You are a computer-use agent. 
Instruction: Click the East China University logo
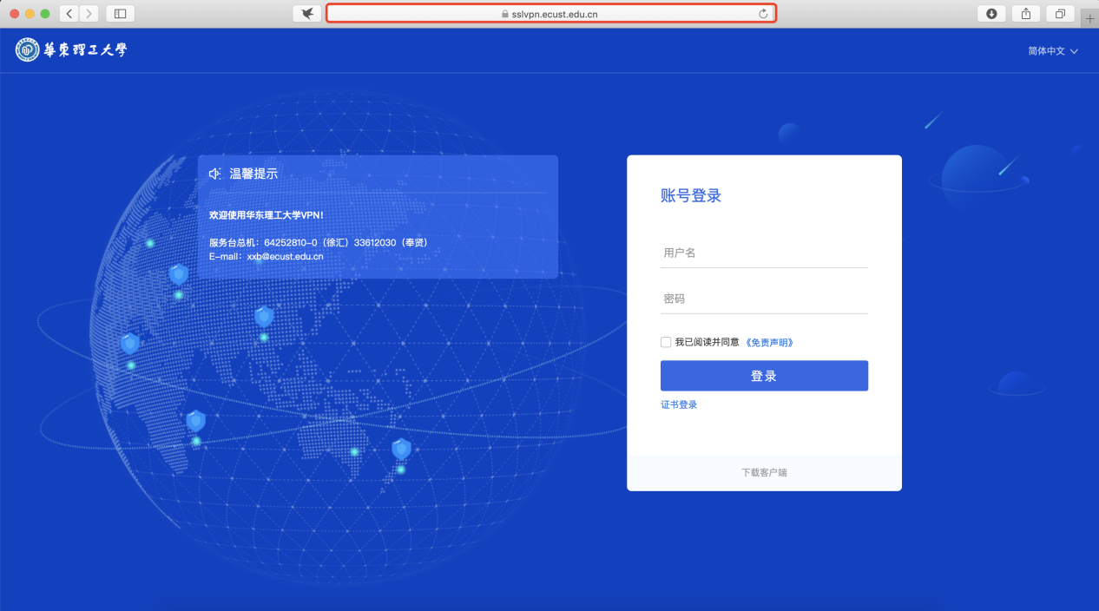tap(71, 50)
